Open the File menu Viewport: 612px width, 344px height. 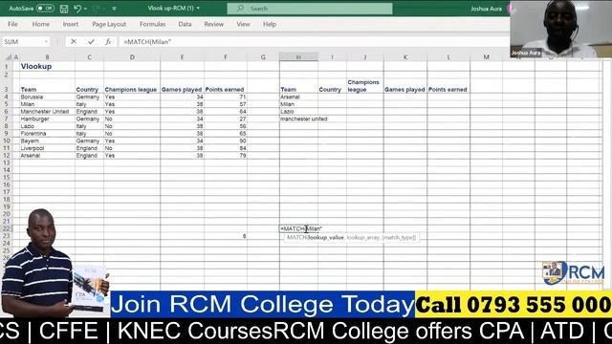coord(12,24)
